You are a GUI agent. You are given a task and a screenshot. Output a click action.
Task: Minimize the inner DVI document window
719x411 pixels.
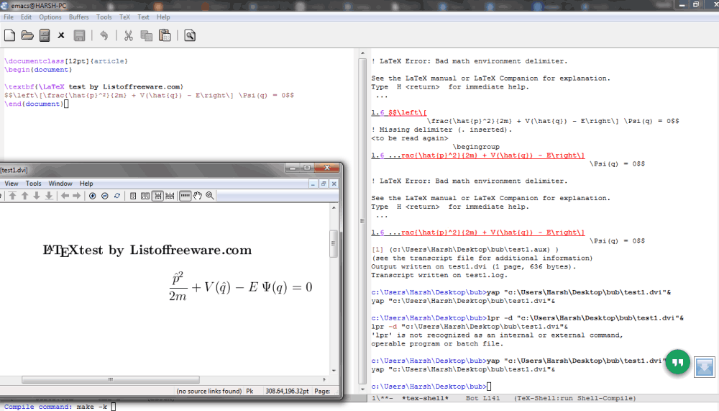point(313,184)
